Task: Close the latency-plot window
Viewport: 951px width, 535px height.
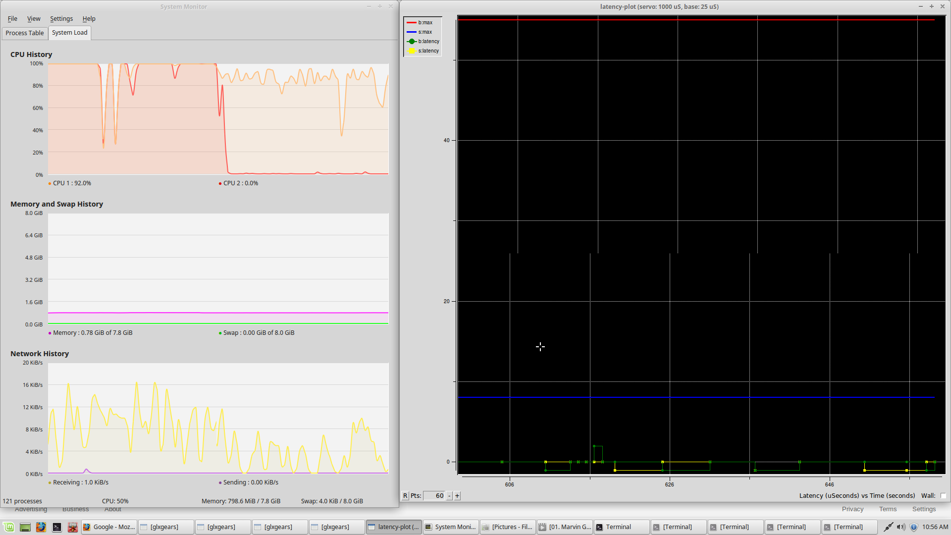Action: pos(943,6)
